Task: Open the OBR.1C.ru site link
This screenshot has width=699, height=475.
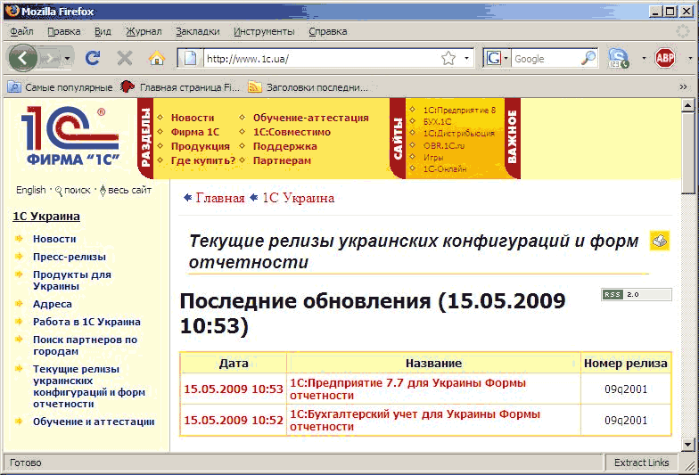Action: (x=444, y=145)
